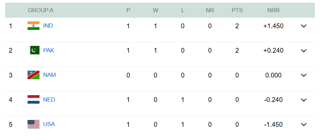Click the NR column header
320x140 pixels.
coord(210,10)
